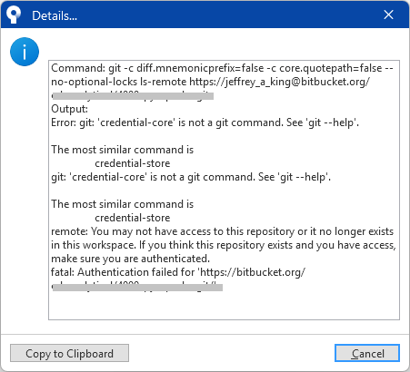This screenshot has width=410, height=372.
Task: Click the "Error: git: 'credential-core'" line
Action: click(205, 122)
